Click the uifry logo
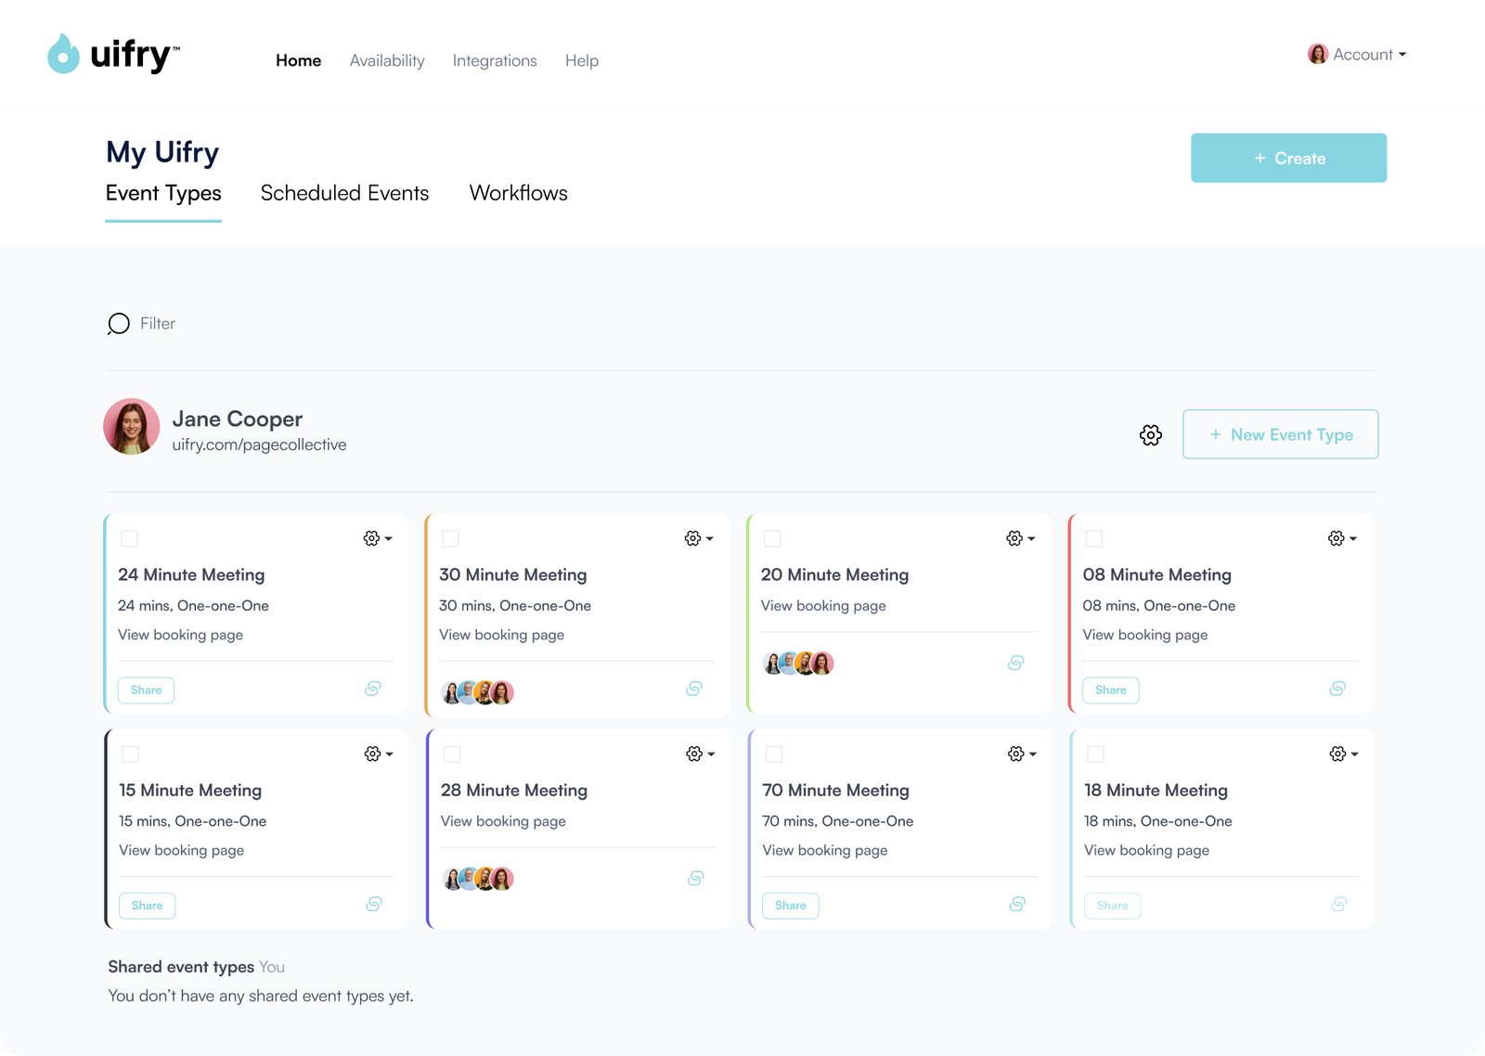The height and width of the screenshot is (1056, 1485). pyautogui.click(x=113, y=54)
